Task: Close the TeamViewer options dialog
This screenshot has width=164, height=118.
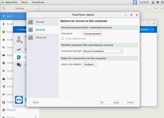Action: click(x=137, y=15)
